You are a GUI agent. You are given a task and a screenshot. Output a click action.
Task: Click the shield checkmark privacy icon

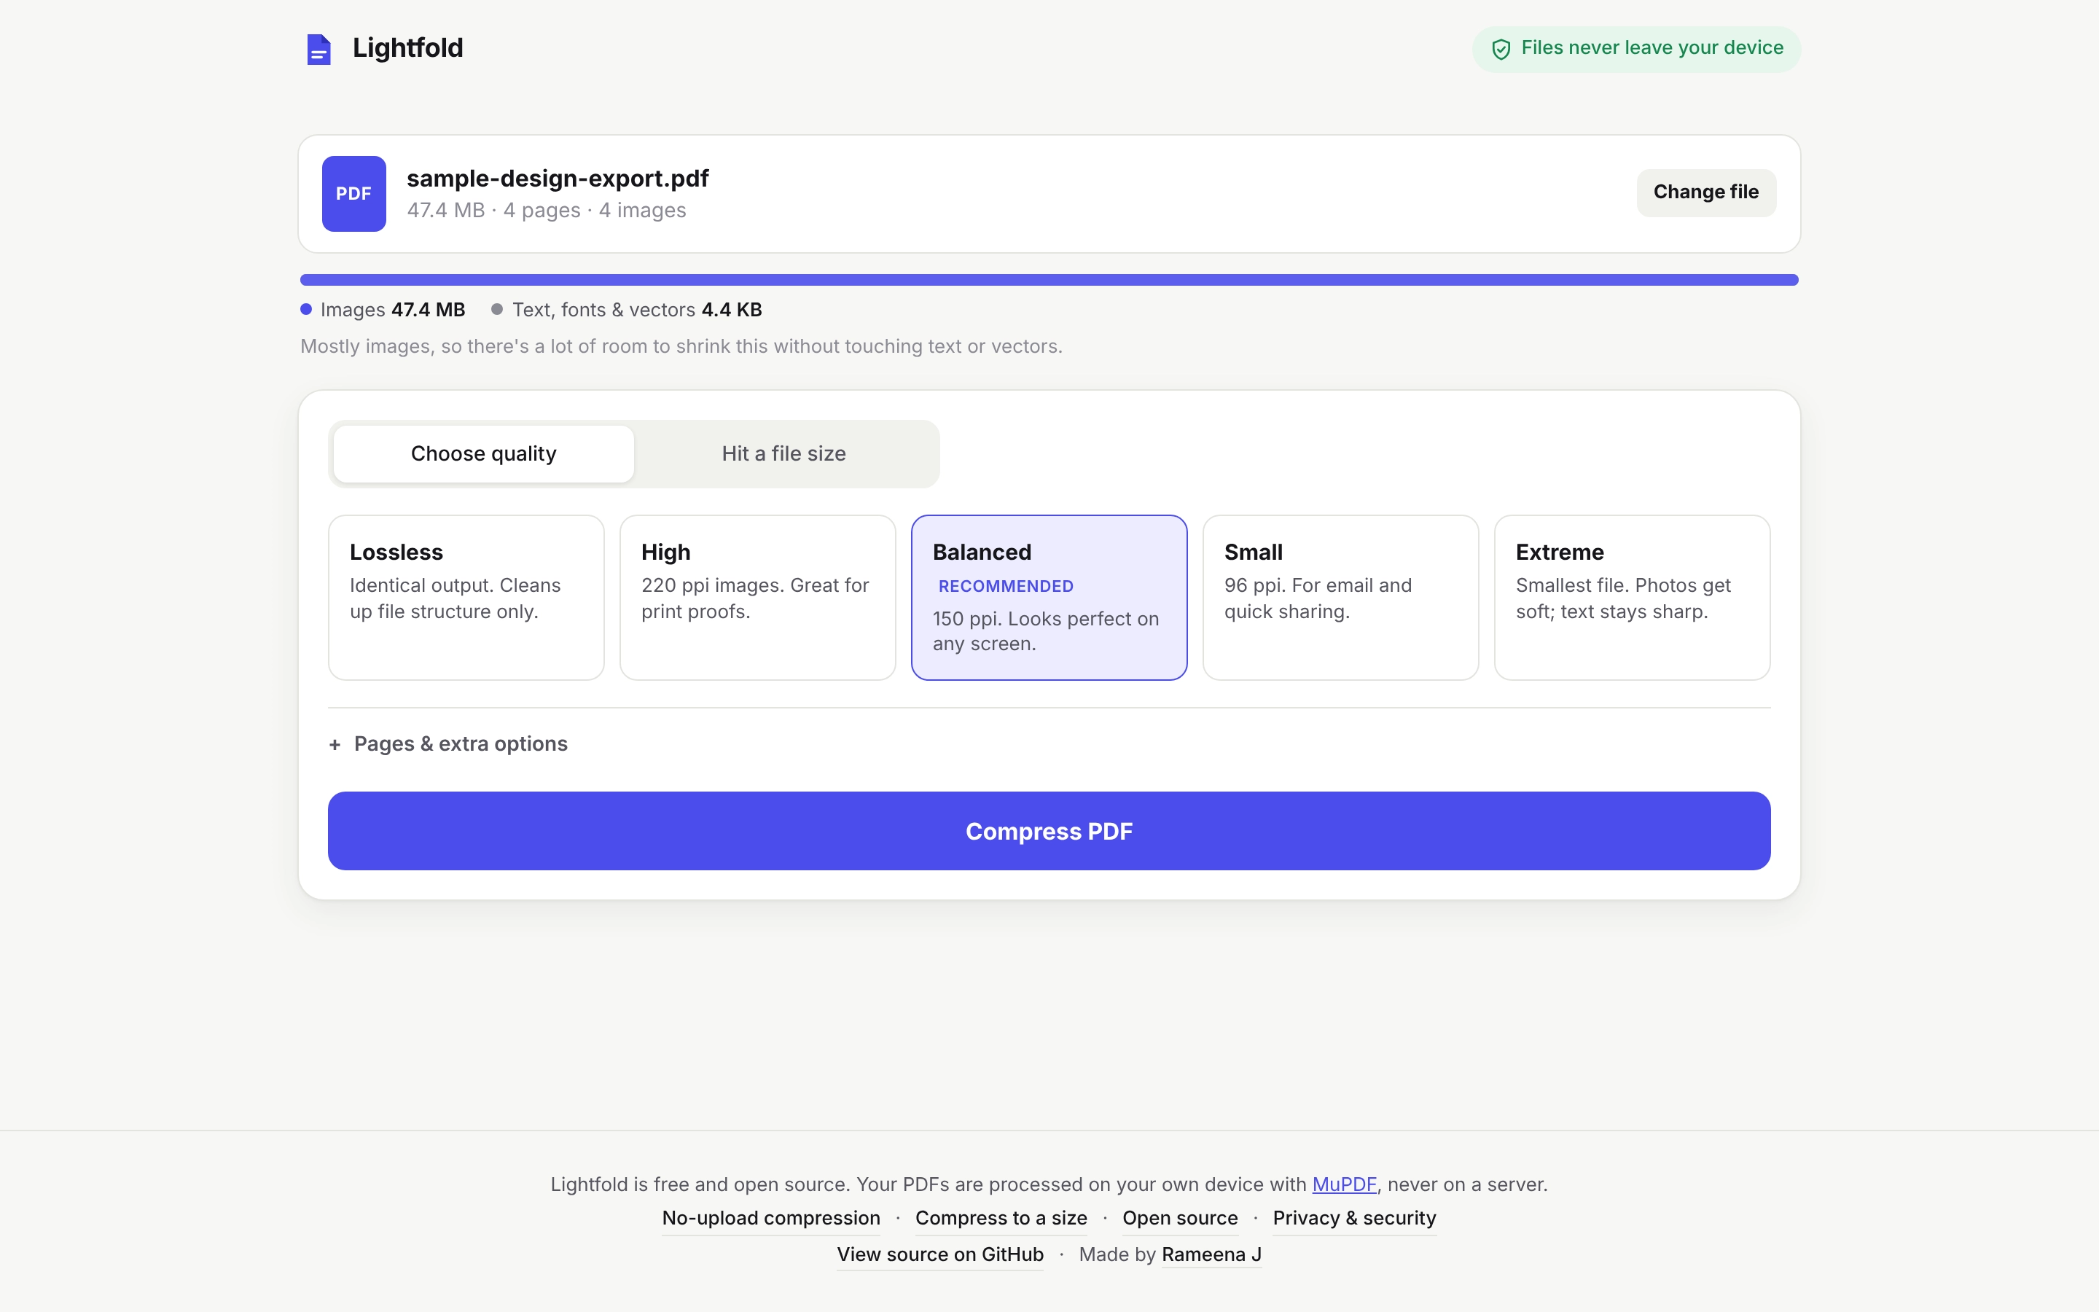1501,50
